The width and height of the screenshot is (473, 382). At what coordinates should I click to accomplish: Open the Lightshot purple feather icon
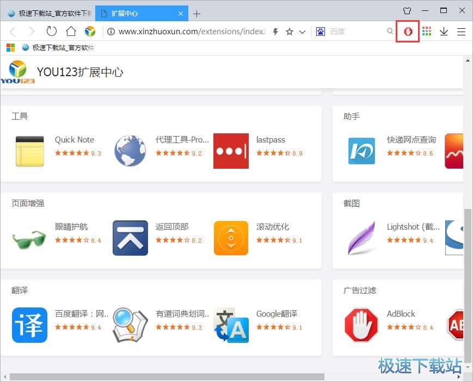[x=361, y=238]
